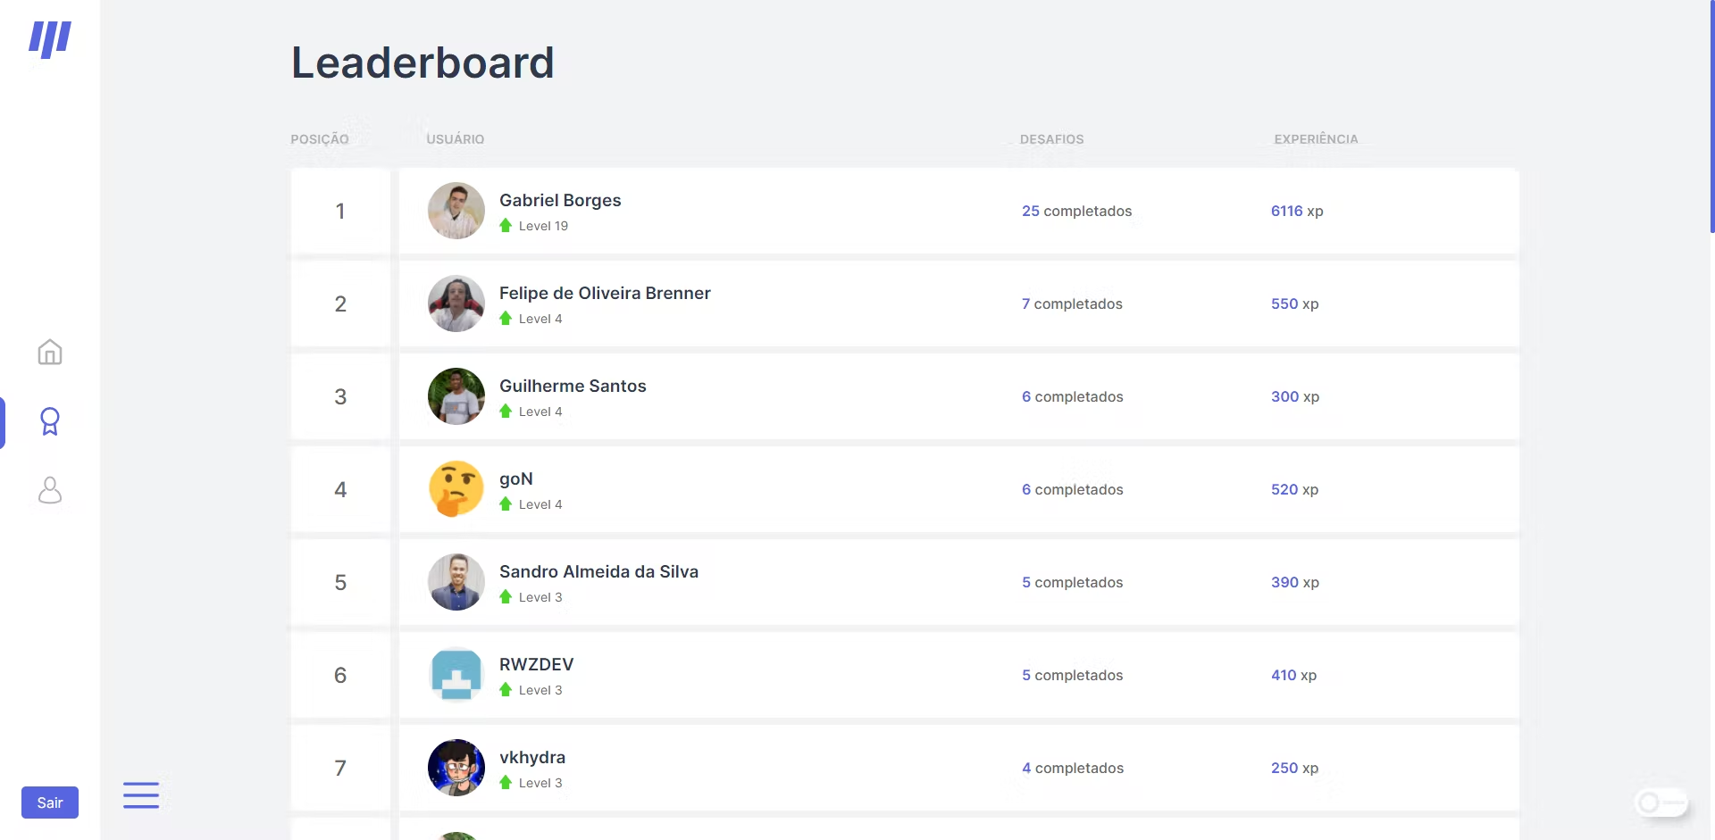Click vkhydra's cartoon avatar
The image size is (1715, 840).
click(x=456, y=768)
